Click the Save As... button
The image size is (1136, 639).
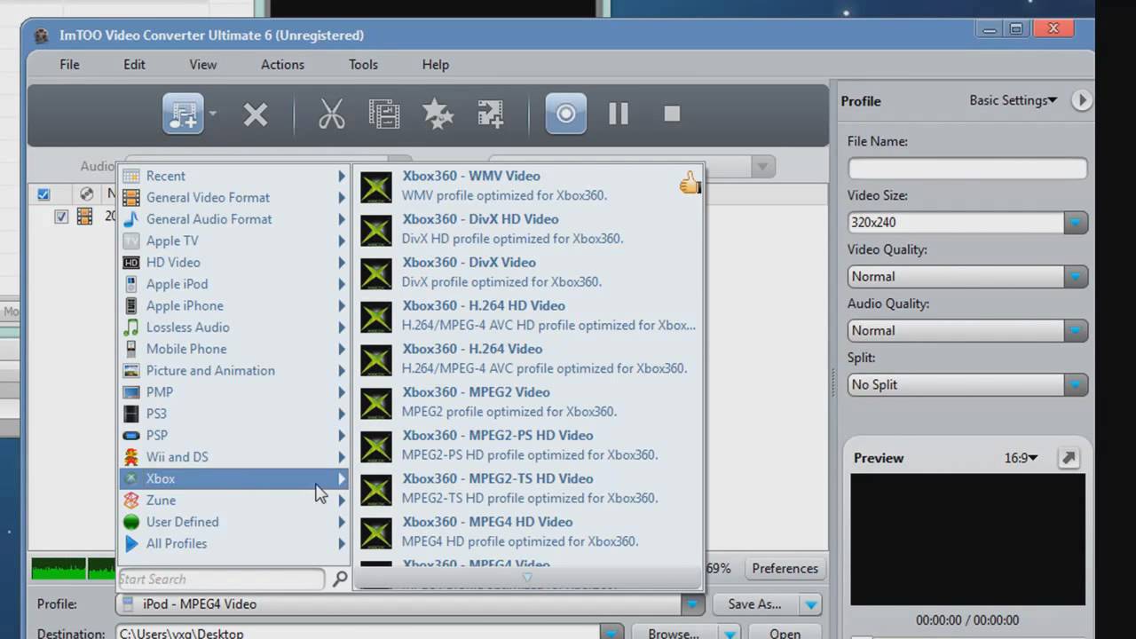pos(755,604)
